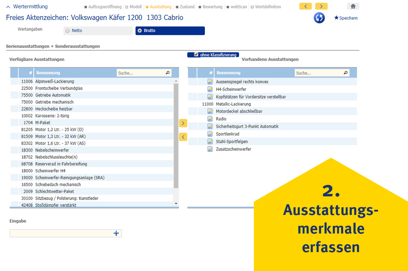Open the Zustand step

pos(185,7)
